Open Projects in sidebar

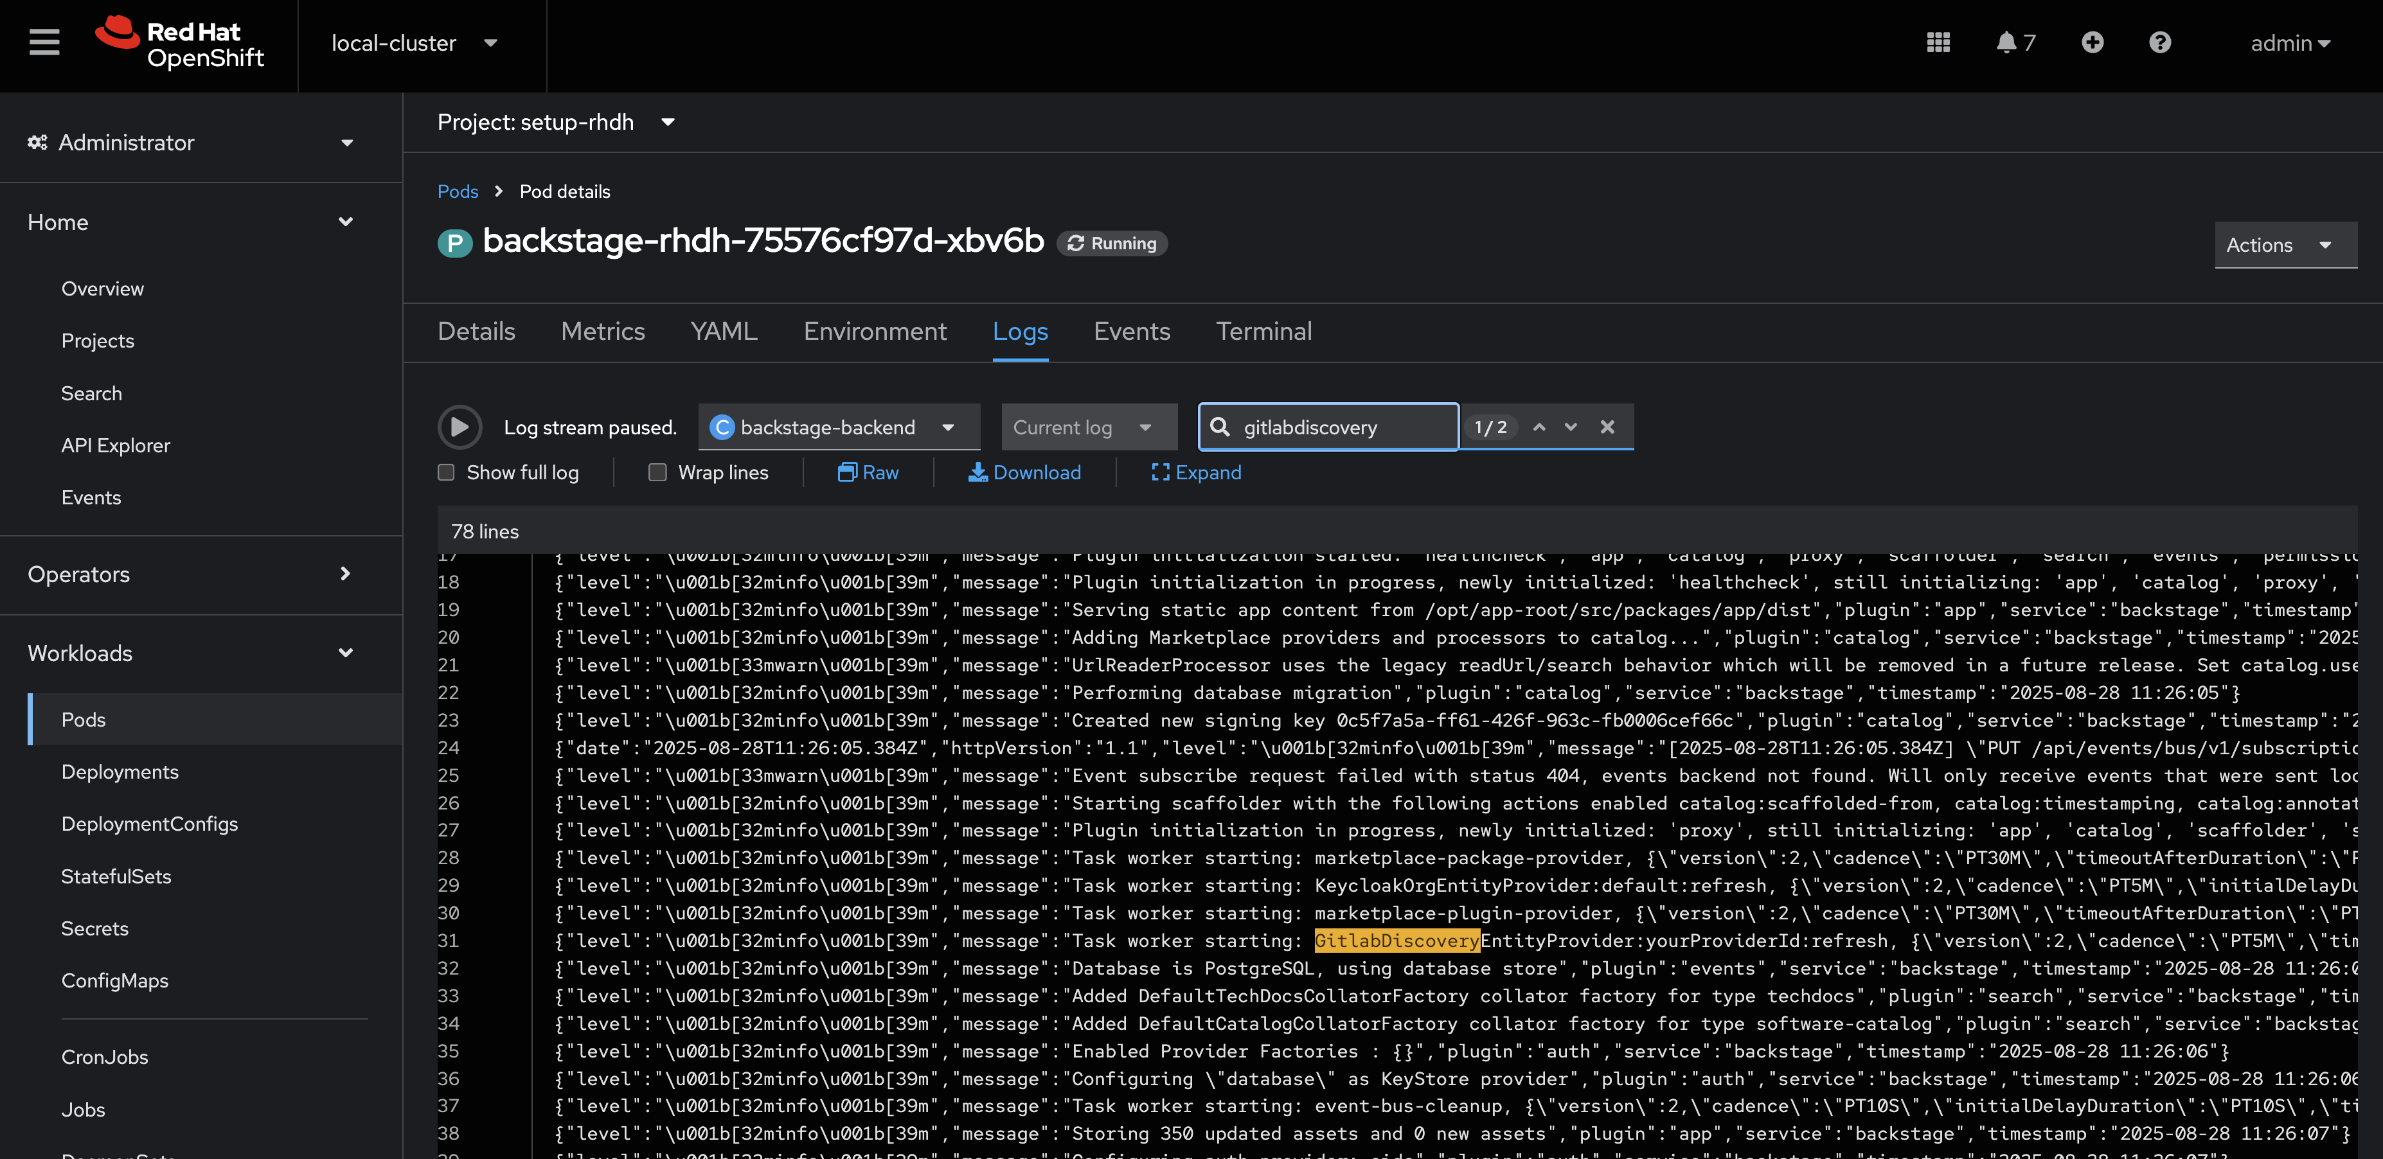coord(98,341)
